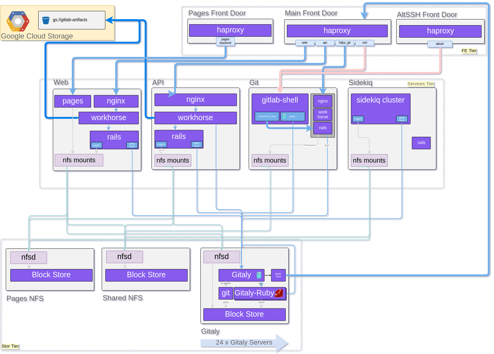494x354 pixels.
Task: Select nfsd in Shared NFS
Action: click(124, 257)
